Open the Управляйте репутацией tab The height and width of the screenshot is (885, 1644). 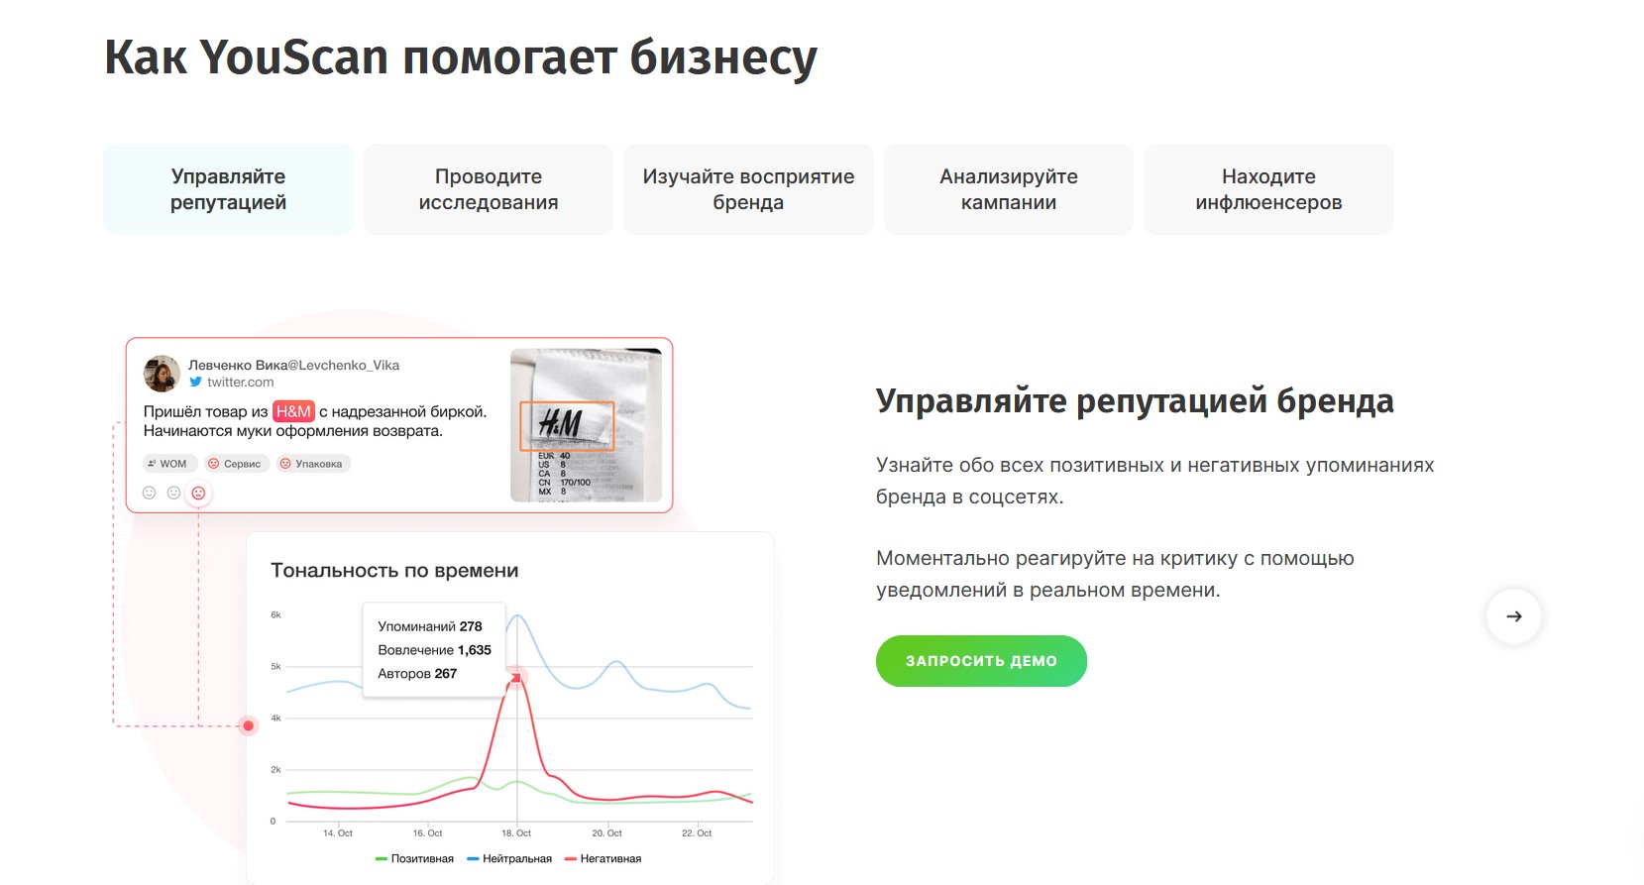click(x=228, y=189)
